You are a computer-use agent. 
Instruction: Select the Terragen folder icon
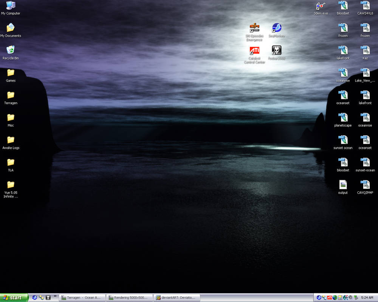pyautogui.click(x=11, y=97)
